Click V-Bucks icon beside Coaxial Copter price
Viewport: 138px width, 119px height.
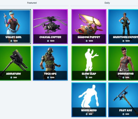click(48, 41)
